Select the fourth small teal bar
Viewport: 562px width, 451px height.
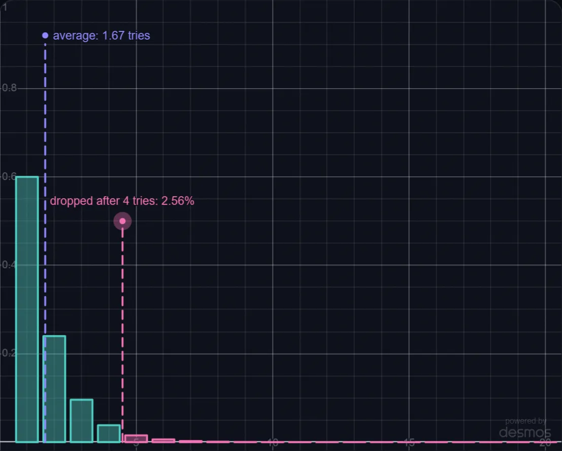tap(109, 433)
